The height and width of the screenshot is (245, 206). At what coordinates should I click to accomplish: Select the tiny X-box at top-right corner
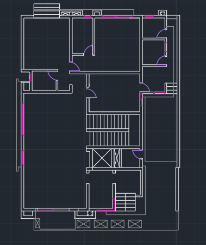coord(163,13)
